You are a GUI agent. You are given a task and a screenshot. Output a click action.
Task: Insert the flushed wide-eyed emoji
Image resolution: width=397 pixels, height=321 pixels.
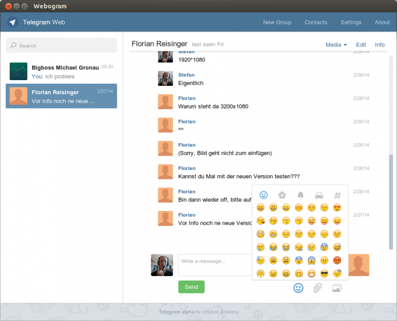click(261, 234)
